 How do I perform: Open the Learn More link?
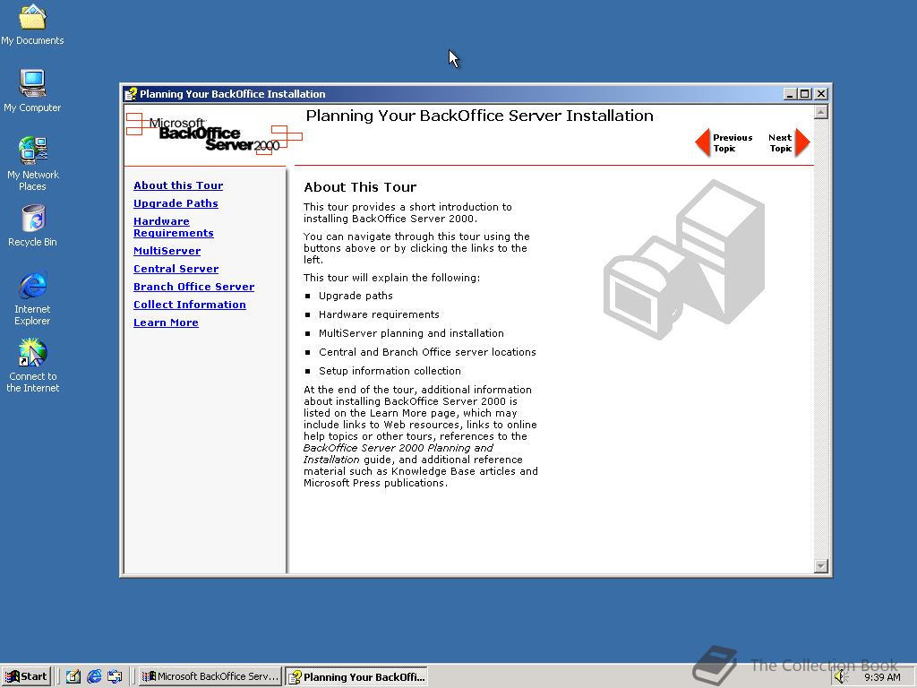(166, 322)
